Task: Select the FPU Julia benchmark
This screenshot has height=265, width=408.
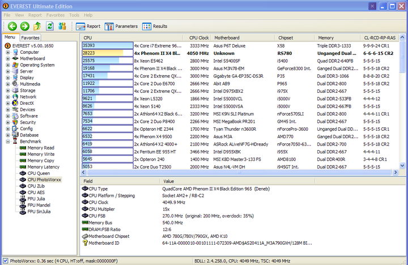Action: coord(36,199)
